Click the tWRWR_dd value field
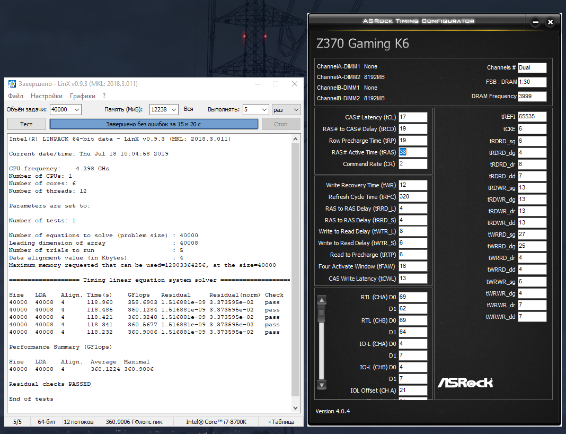The image size is (566, 434). point(532,317)
